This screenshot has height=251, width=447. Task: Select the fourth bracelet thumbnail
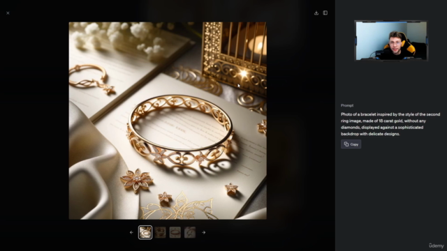tap(190, 232)
